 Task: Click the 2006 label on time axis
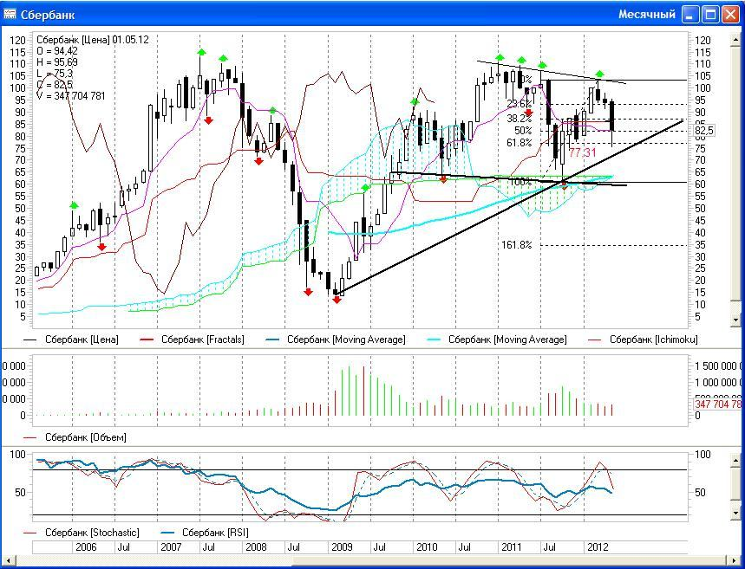86,547
